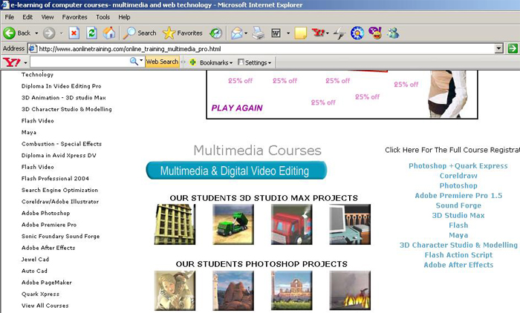
Task: Open the Help menu
Action: point(124,17)
